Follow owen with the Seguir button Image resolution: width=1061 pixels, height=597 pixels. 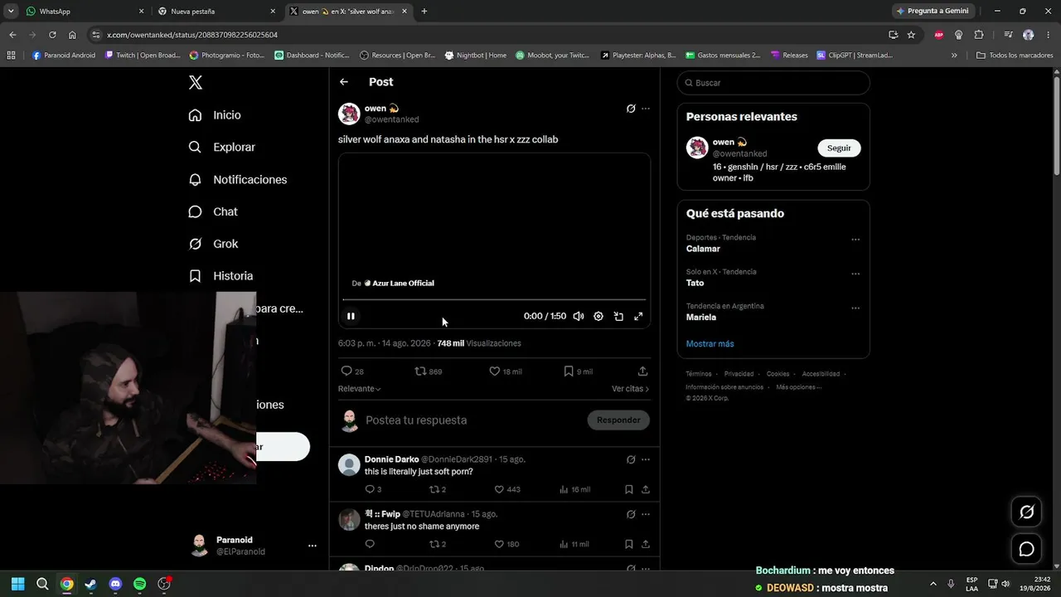click(x=839, y=148)
